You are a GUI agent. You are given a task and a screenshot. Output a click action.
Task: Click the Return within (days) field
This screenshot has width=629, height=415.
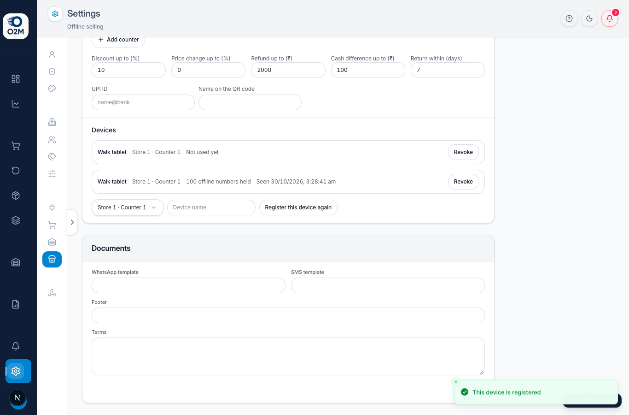[448, 70]
